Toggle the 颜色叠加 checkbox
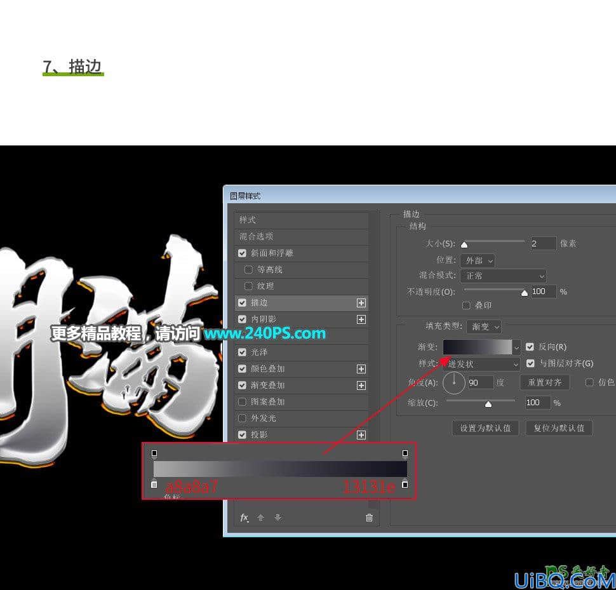Viewport: 616px width, 590px height. coord(242,368)
